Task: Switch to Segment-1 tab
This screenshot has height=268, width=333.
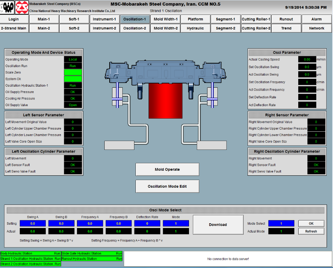Action: coord(226,19)
